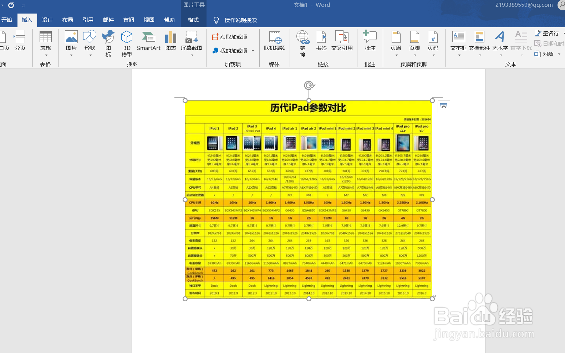
Task: Switch to the 开始 Home tab
Action: coord(7,20)
